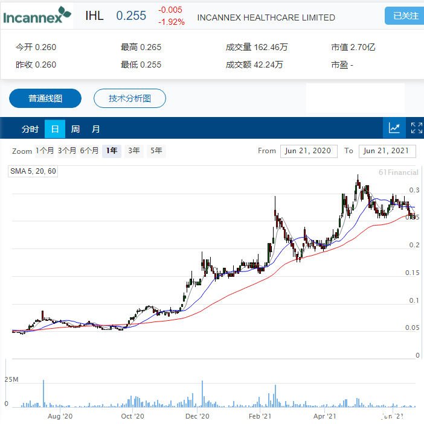The width and height of the screenshot is (424, 424).
Task: Open the 分时 intraday tab
Action: coord(30,129)
